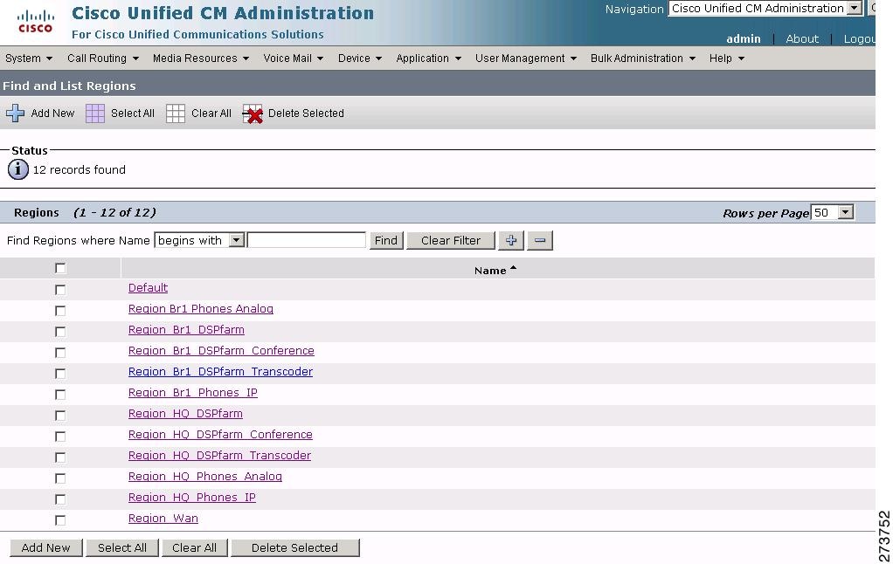Check the Region_Br1_Phones_IP checkbox
893x564 pixels.
point(60,394)
